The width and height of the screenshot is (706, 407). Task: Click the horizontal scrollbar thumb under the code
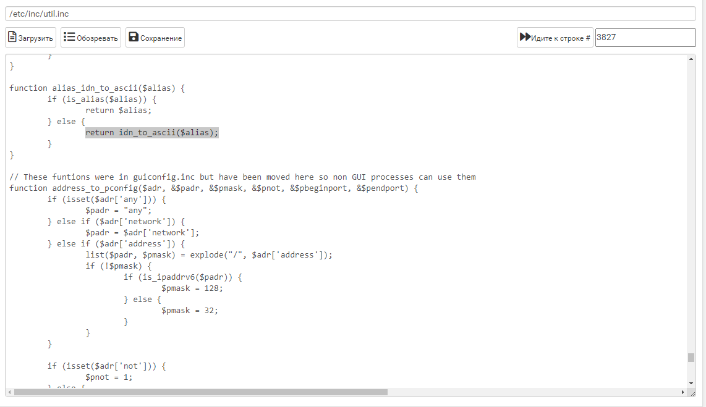point(200,392)
